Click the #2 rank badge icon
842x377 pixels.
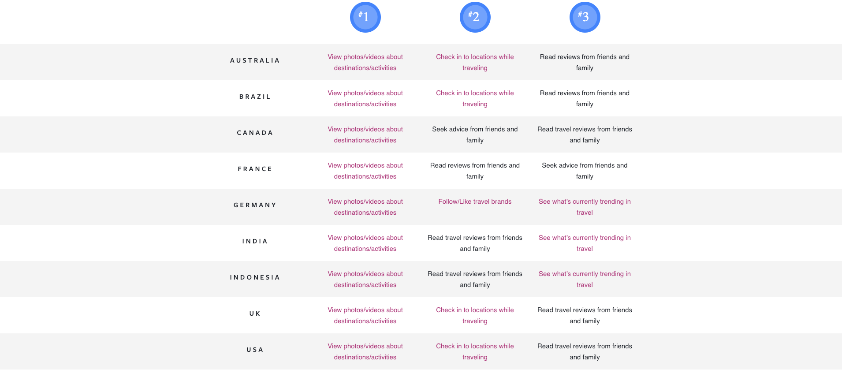pyautogui.click(x=475, y=17)
